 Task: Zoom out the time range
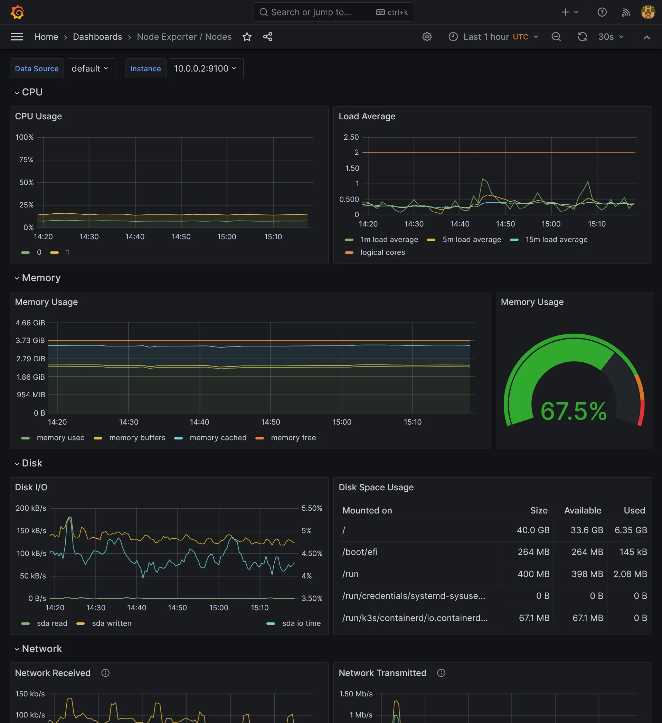[556, 37]
